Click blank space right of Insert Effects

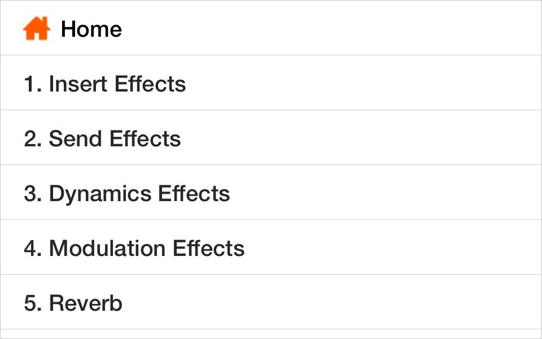tap(367, 84)
